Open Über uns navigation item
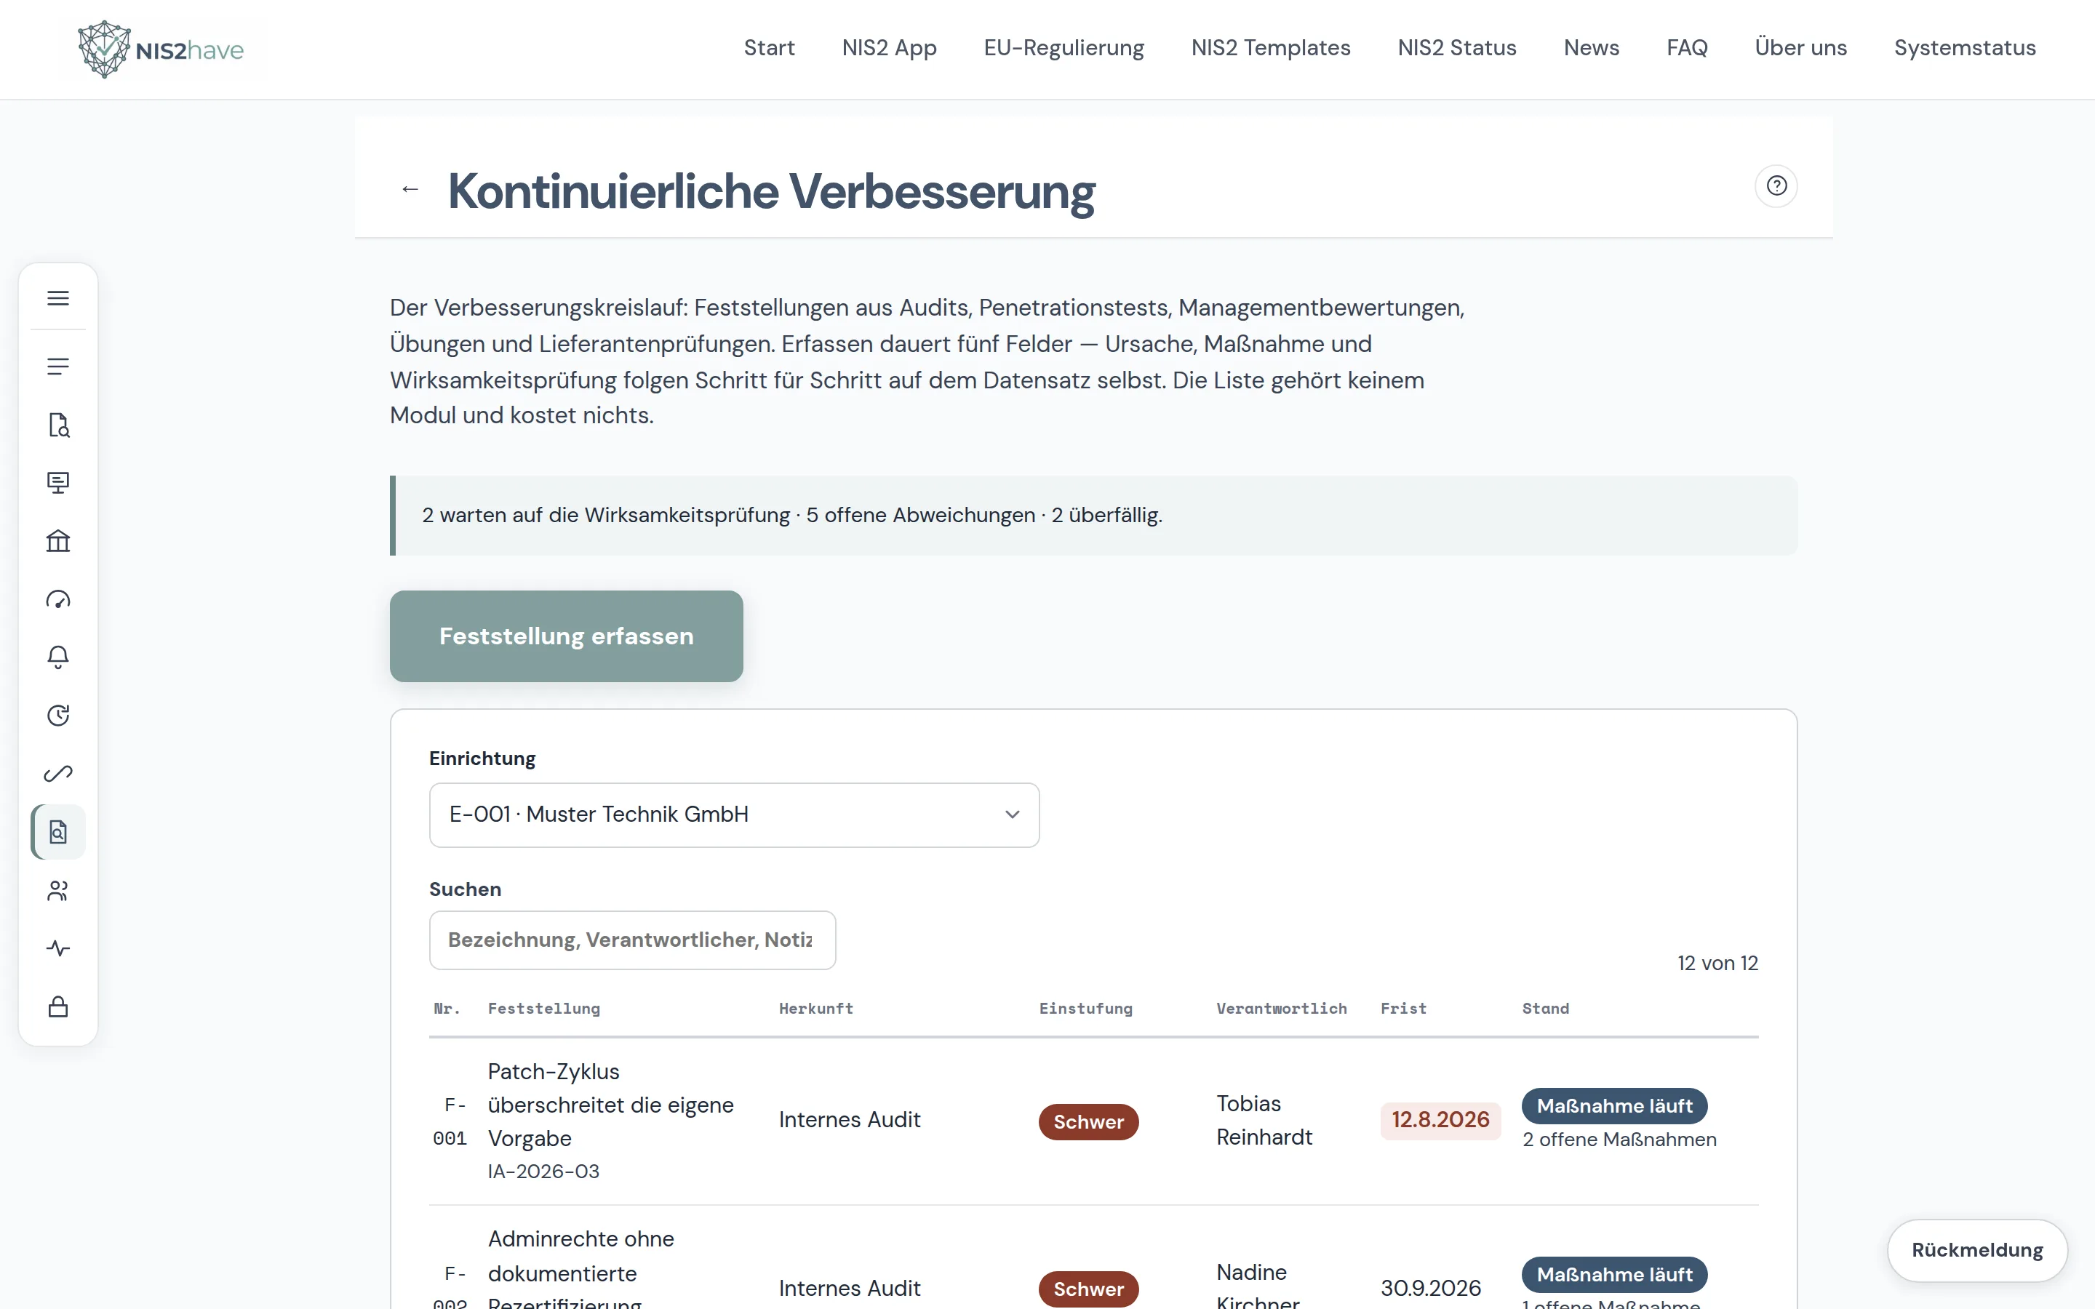This screenshot has height=1309, width=2095. pyautogui.click(x=1800, y=47)
